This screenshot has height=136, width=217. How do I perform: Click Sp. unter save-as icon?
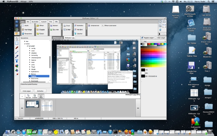tap(51, 30)
